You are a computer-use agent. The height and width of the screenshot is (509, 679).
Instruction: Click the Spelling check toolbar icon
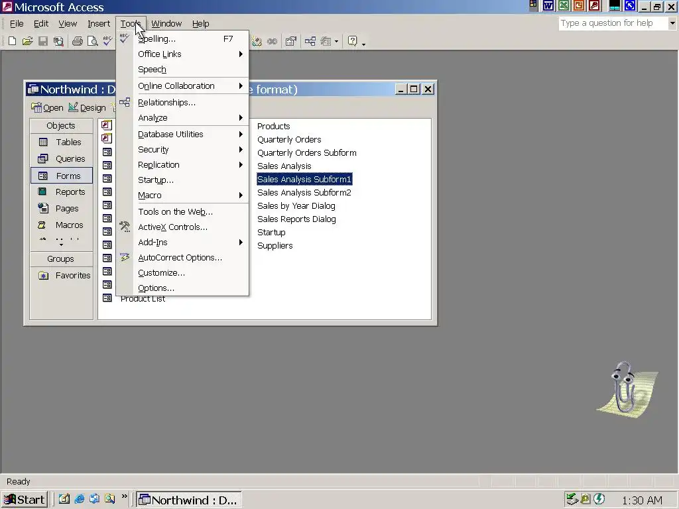click(107, 41)
